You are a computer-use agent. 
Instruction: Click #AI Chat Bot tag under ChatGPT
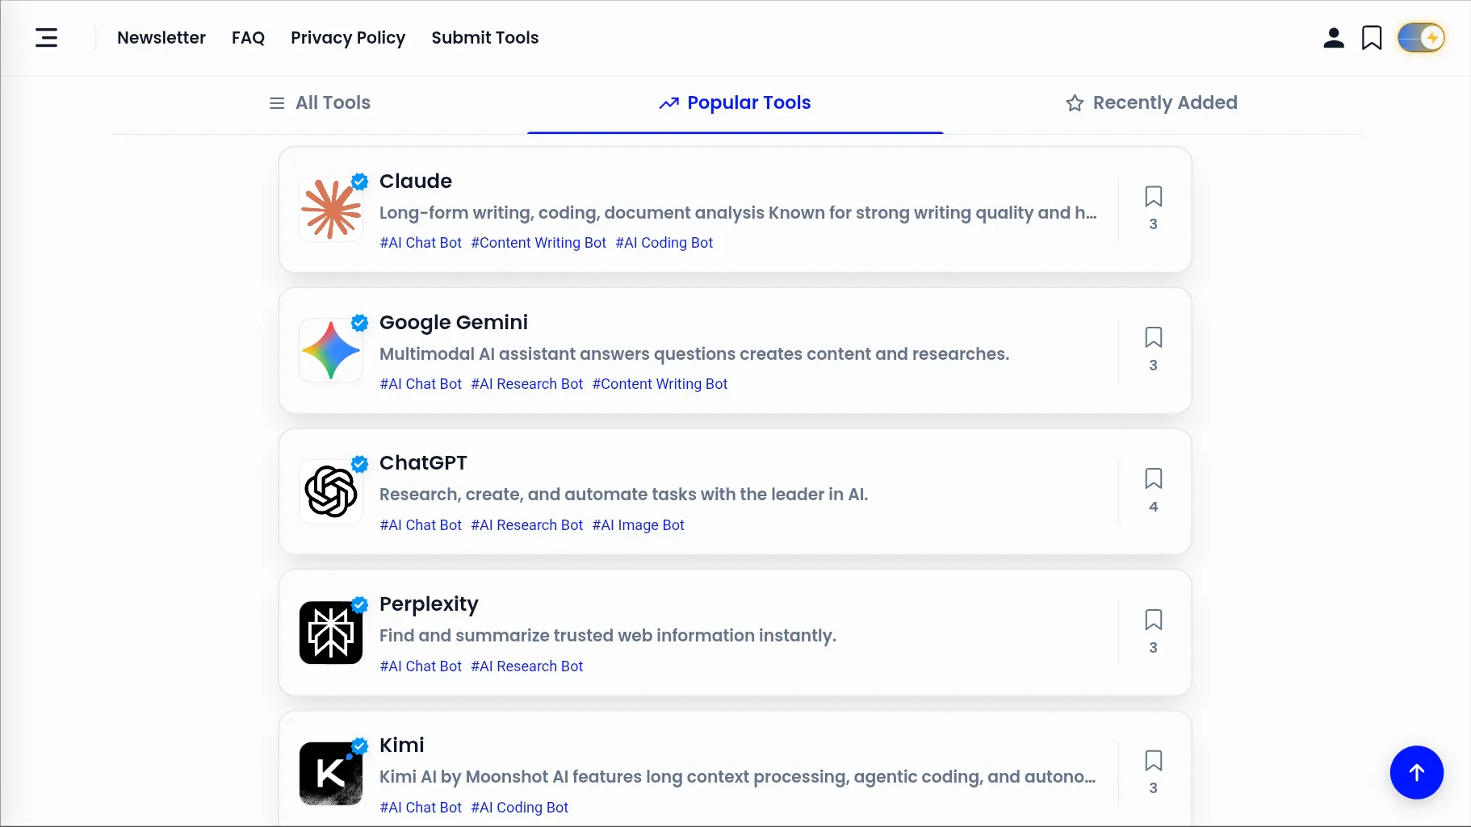point(421,525)
